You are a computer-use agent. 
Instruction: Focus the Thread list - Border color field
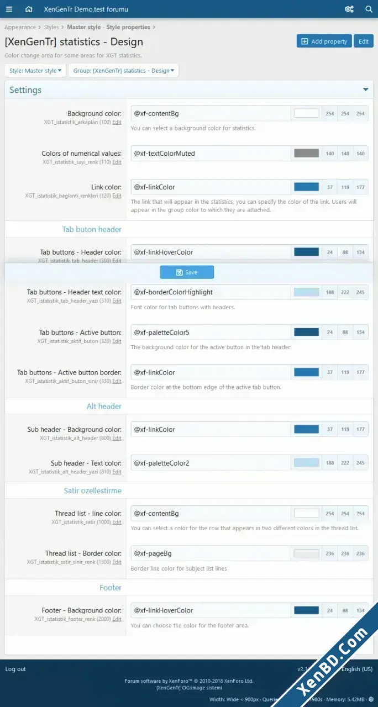[x=211, y=553]
